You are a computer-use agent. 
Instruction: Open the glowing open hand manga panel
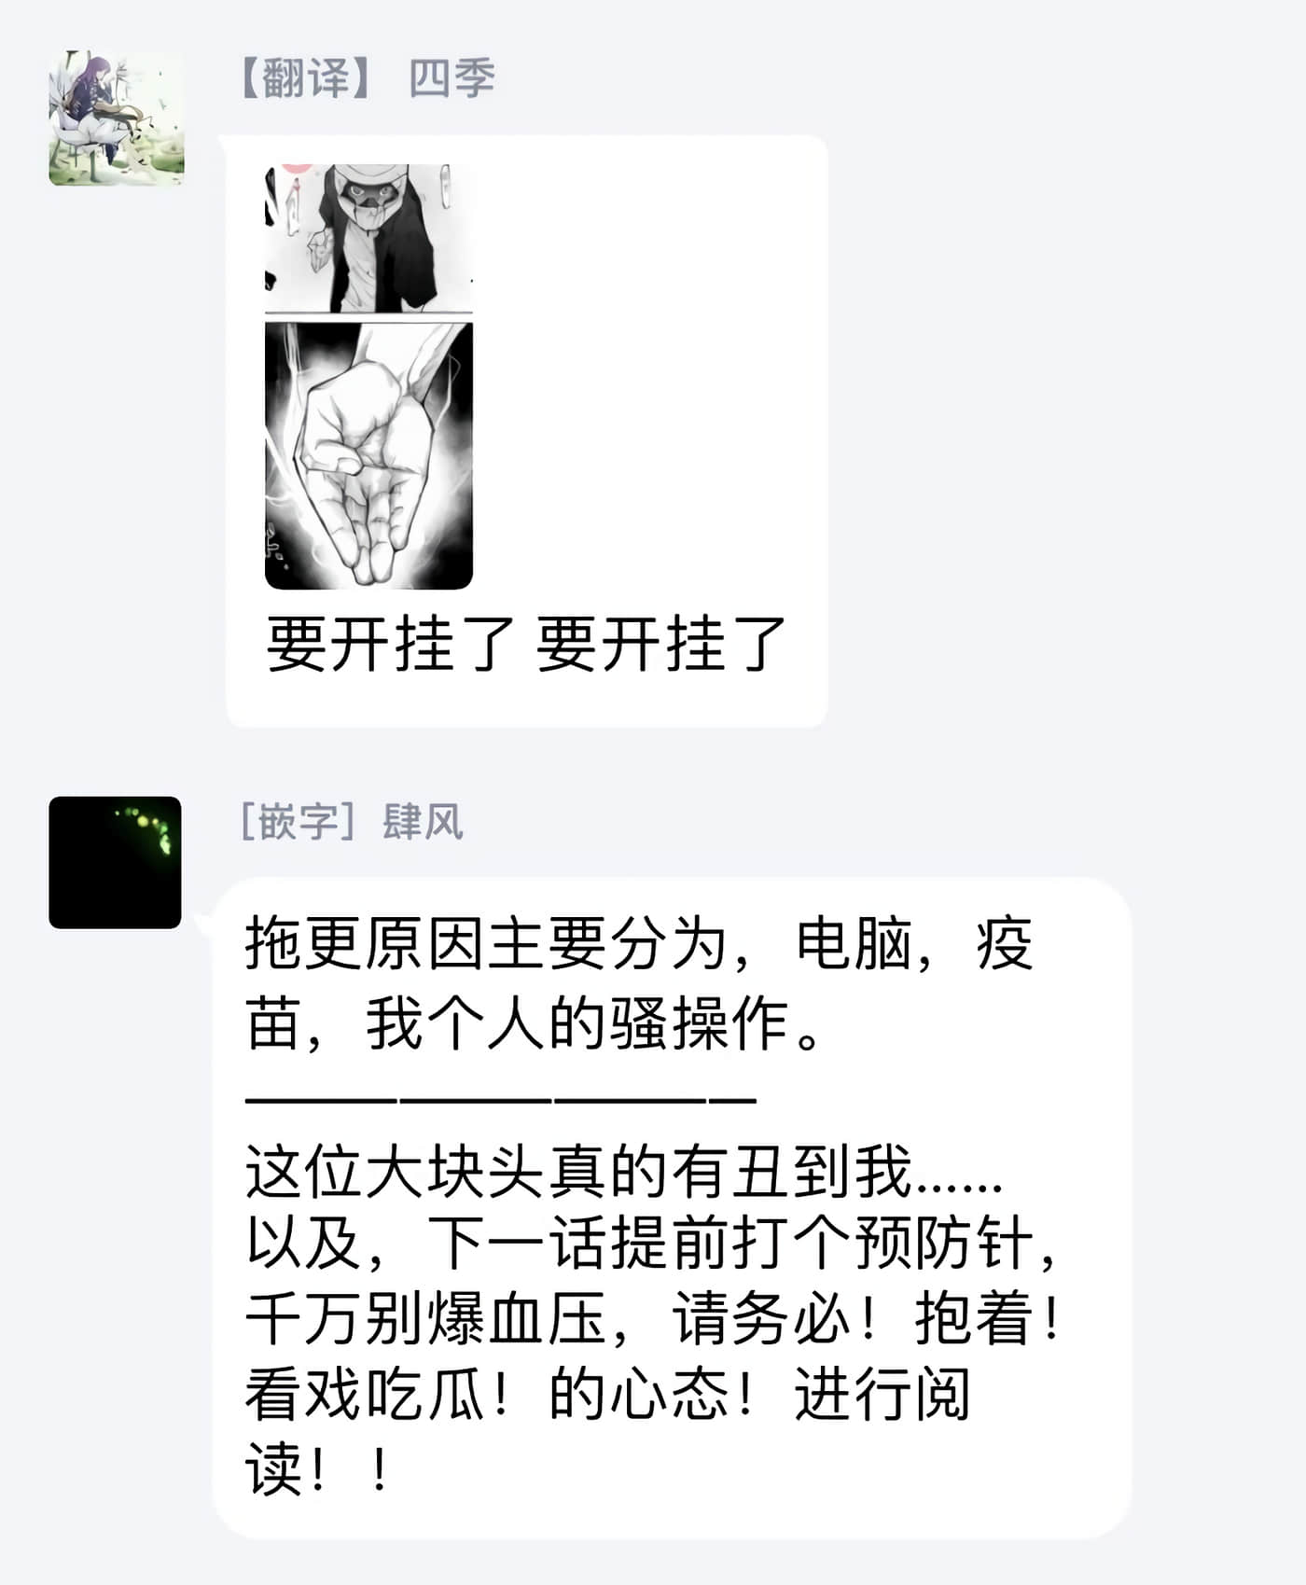pyautogui.click(x=368, y=455)
